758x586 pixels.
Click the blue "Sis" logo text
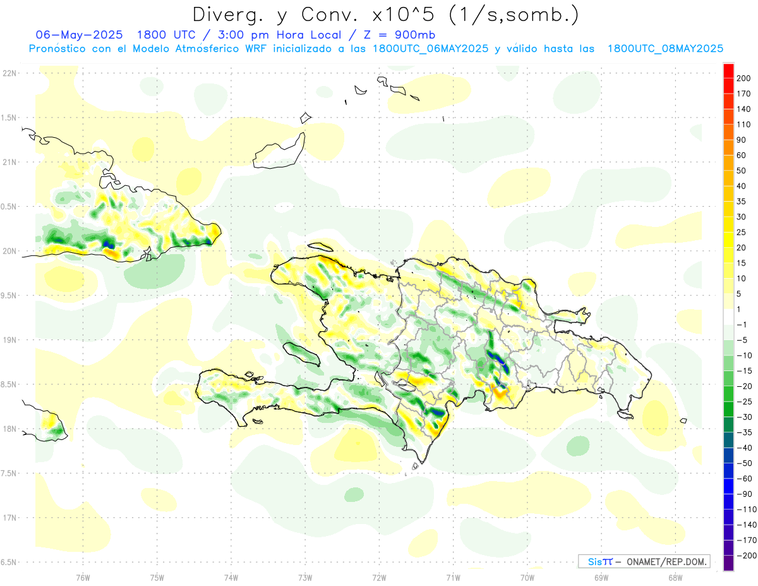click(596, 561)
